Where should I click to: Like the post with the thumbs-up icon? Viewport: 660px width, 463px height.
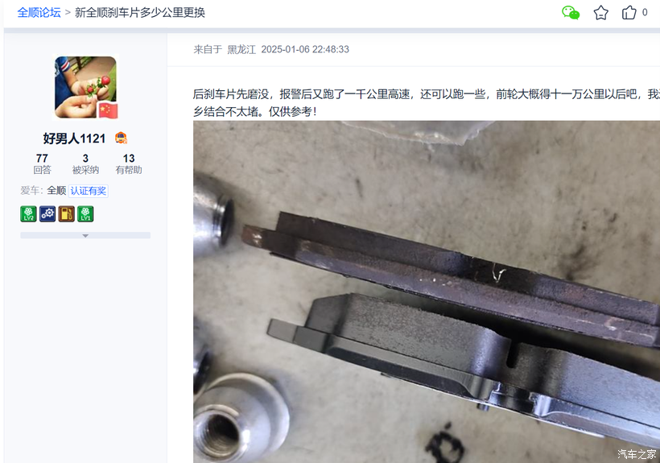click(x=629, y=13)
